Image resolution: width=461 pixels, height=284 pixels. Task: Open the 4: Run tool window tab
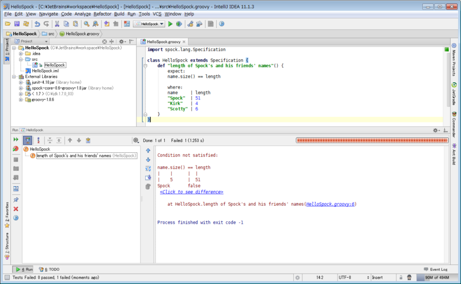[x=24, y=269]
